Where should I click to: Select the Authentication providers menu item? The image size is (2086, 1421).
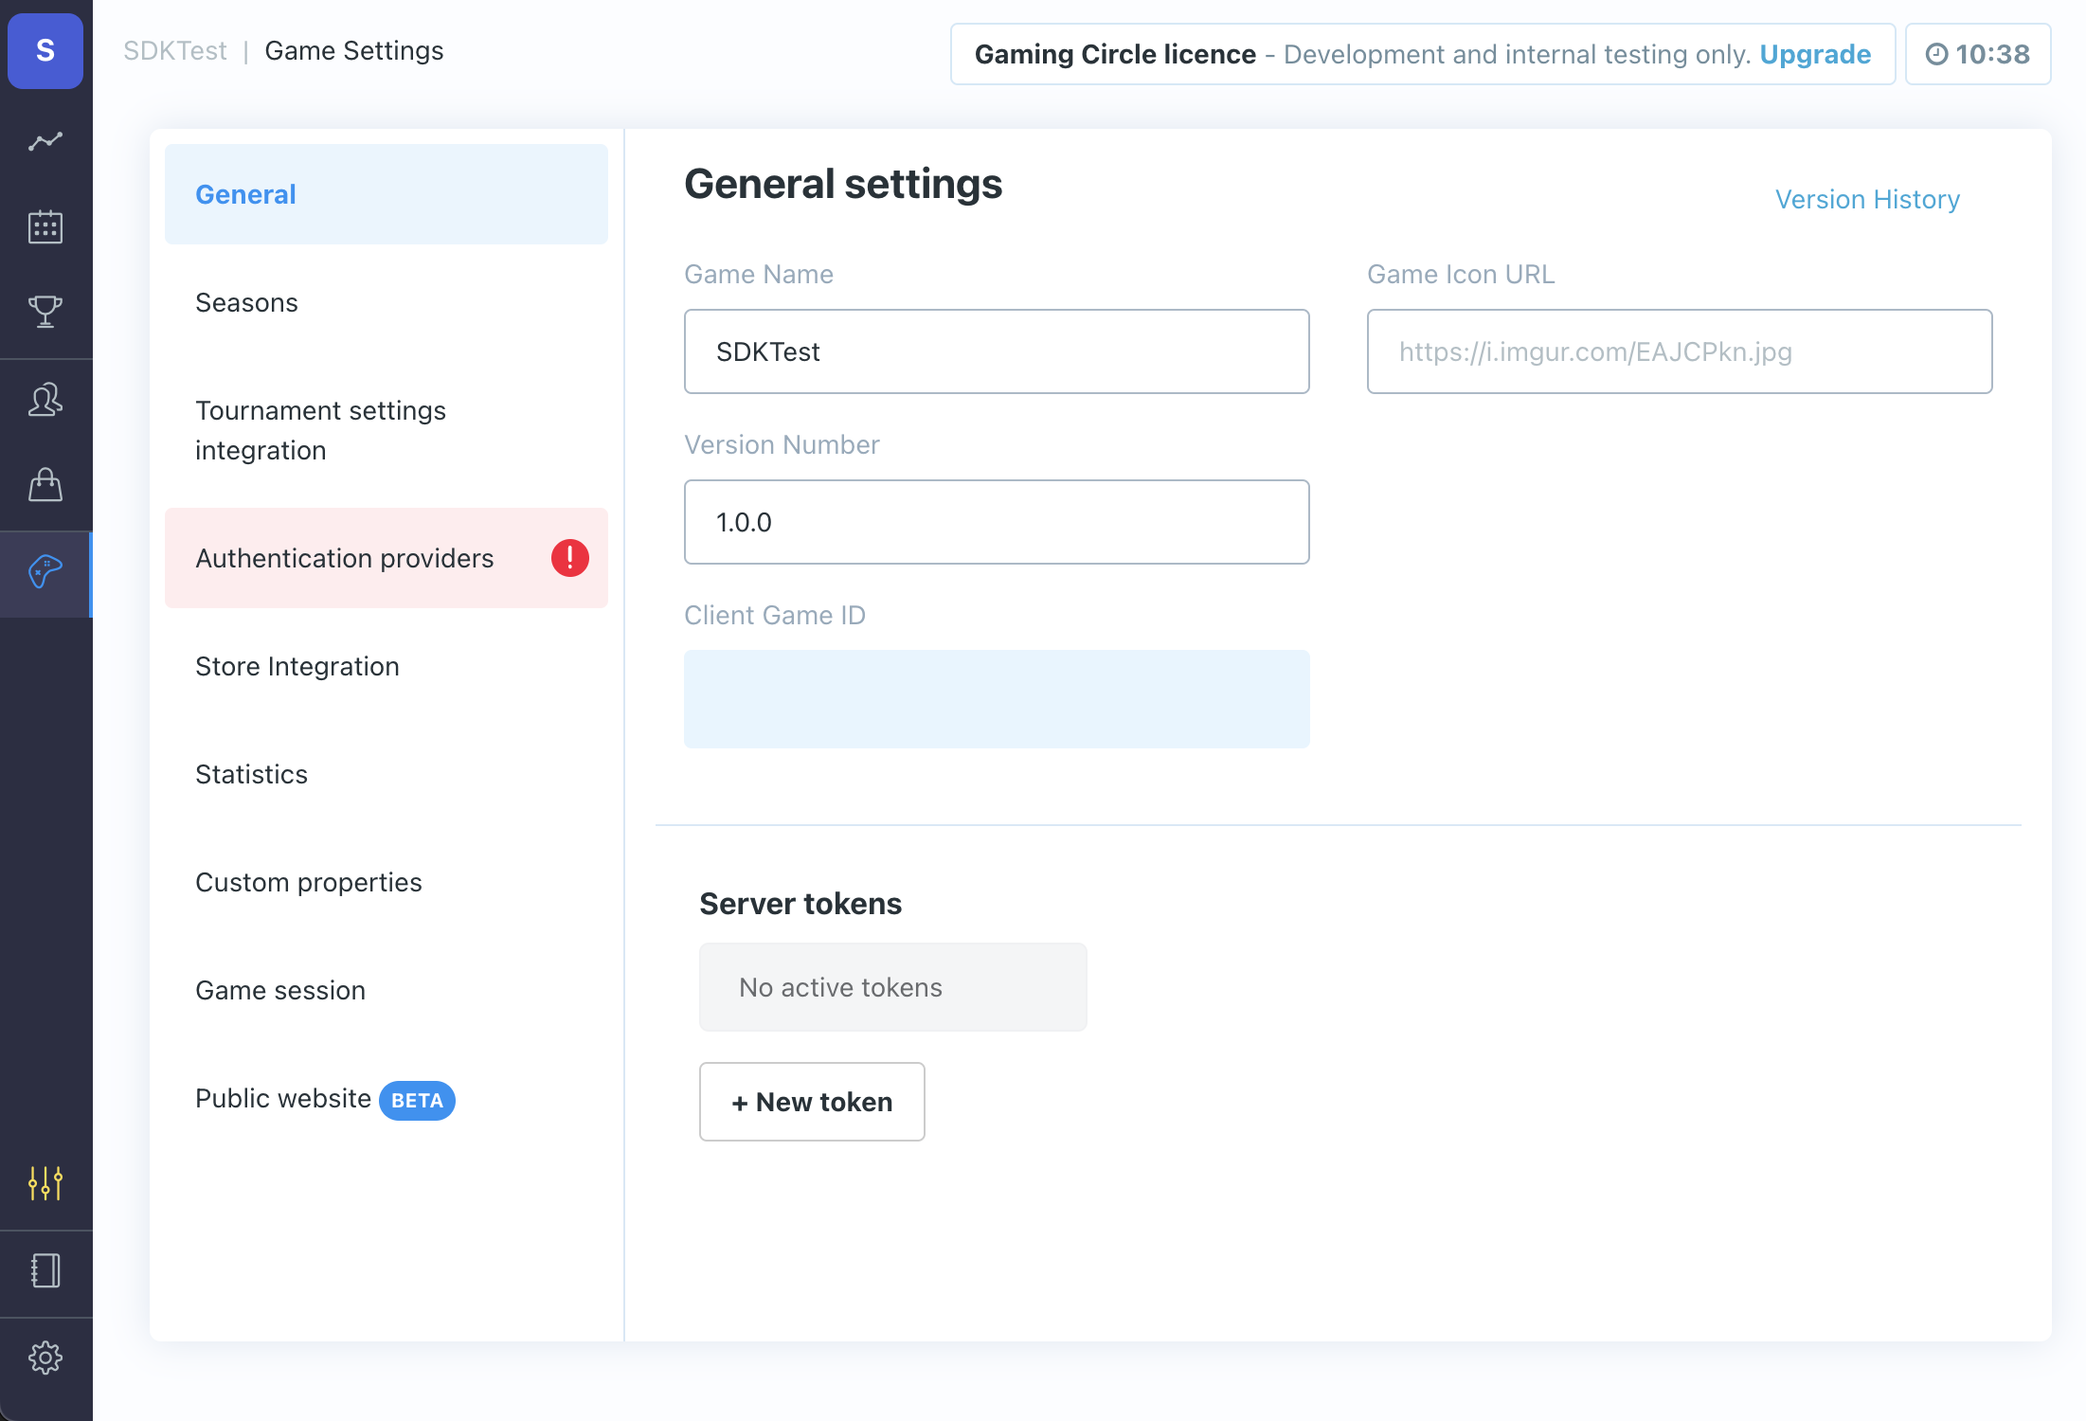click(344, 558)
